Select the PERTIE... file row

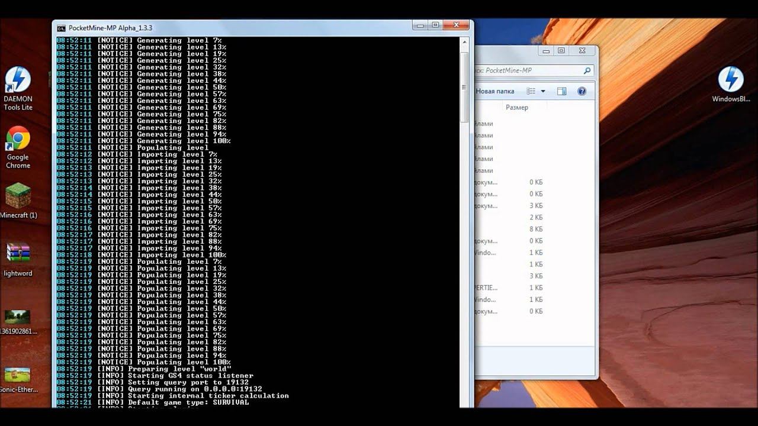[x=510, y=288]
